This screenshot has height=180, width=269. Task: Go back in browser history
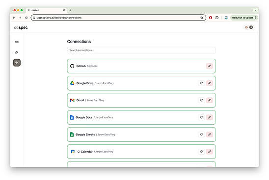click(14, 18)
